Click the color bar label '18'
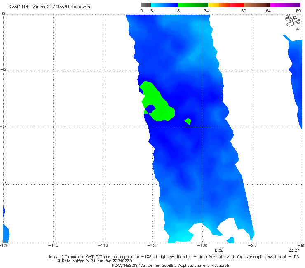 pos(177,11)
